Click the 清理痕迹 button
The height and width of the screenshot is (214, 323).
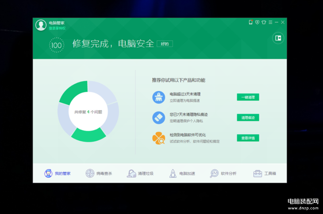pyautogui.click(x=248, y=117)
